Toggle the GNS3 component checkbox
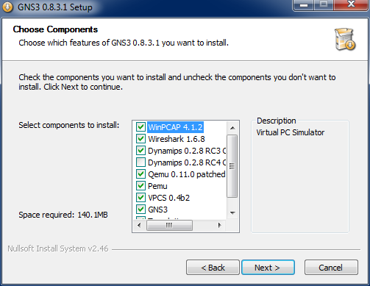Screen dimensions: 370x286 (140, 210)
